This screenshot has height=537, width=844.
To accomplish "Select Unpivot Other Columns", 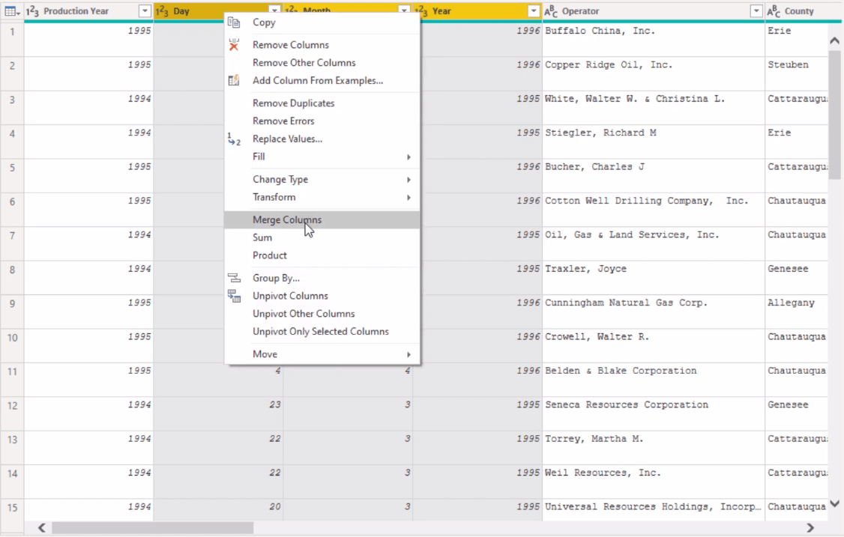I will pyautogui.click(x=322, y=313).
